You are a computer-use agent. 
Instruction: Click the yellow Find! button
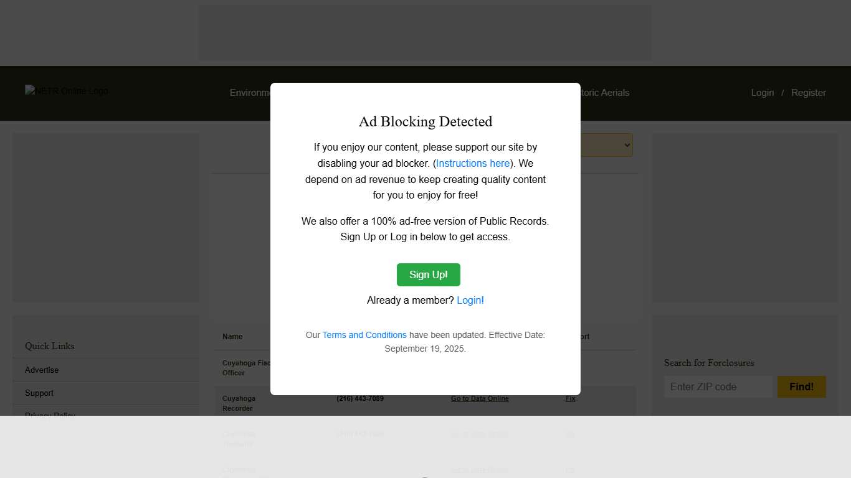pyautogui.click(x=802, y=387)
